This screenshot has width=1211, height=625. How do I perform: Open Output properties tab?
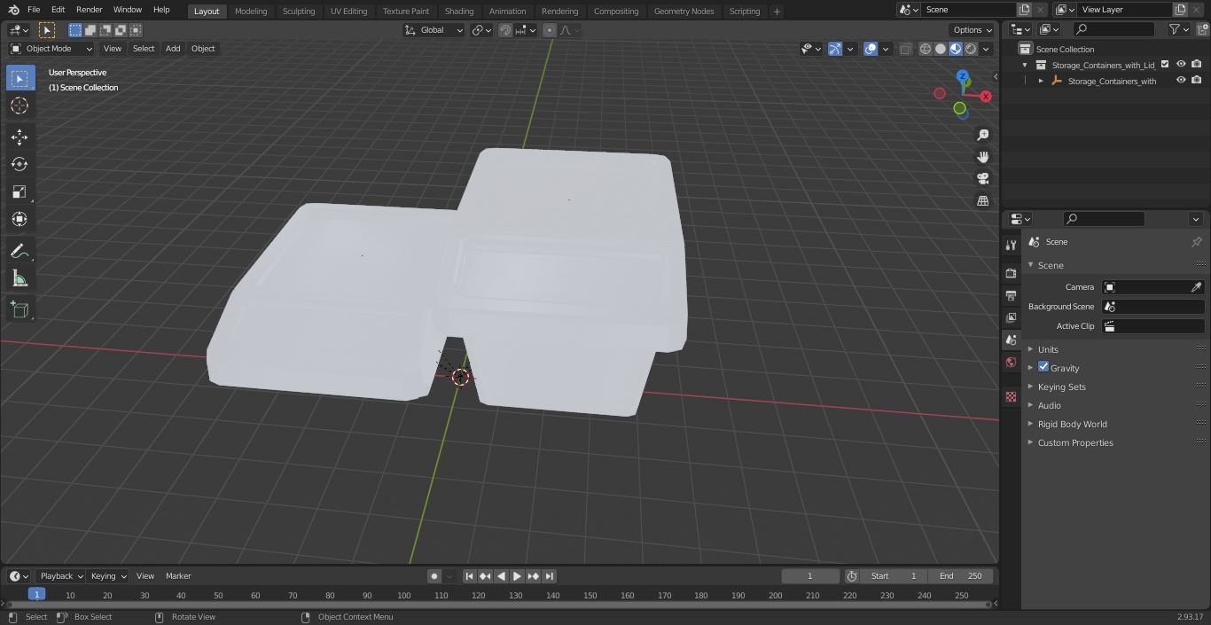click(1011, 295)
